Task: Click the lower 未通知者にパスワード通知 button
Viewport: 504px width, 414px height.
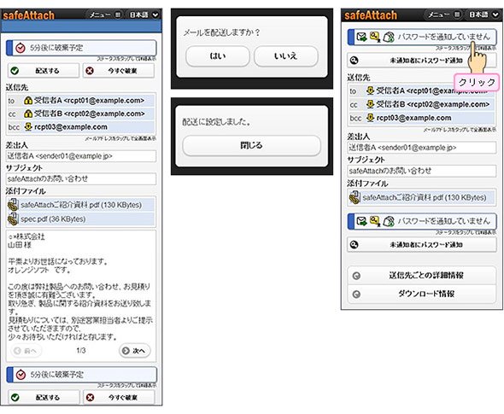Action: [x=422, y=245]
